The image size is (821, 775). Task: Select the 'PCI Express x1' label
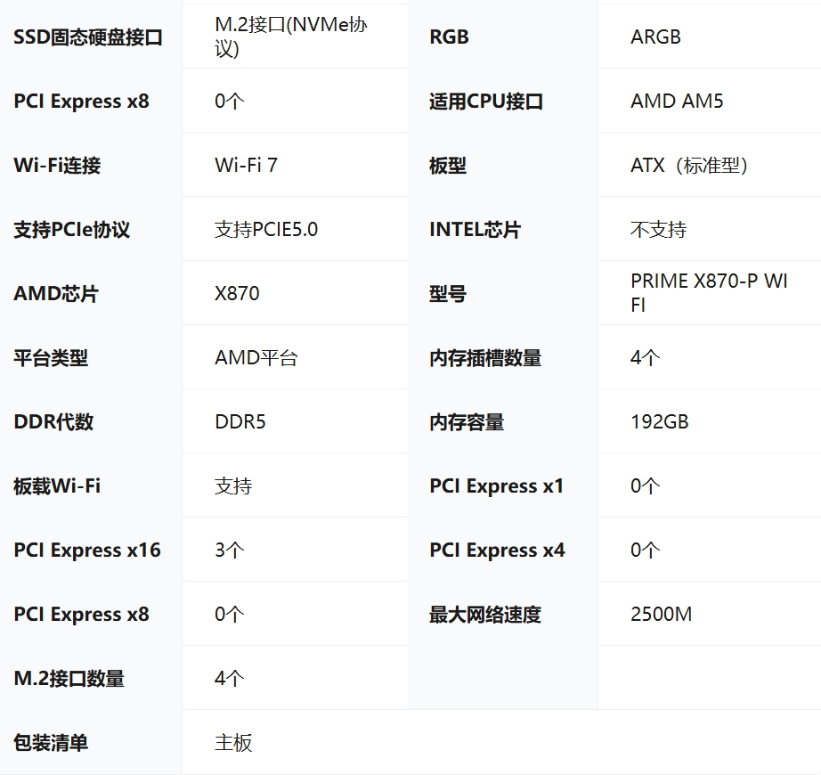coord(496,486)
